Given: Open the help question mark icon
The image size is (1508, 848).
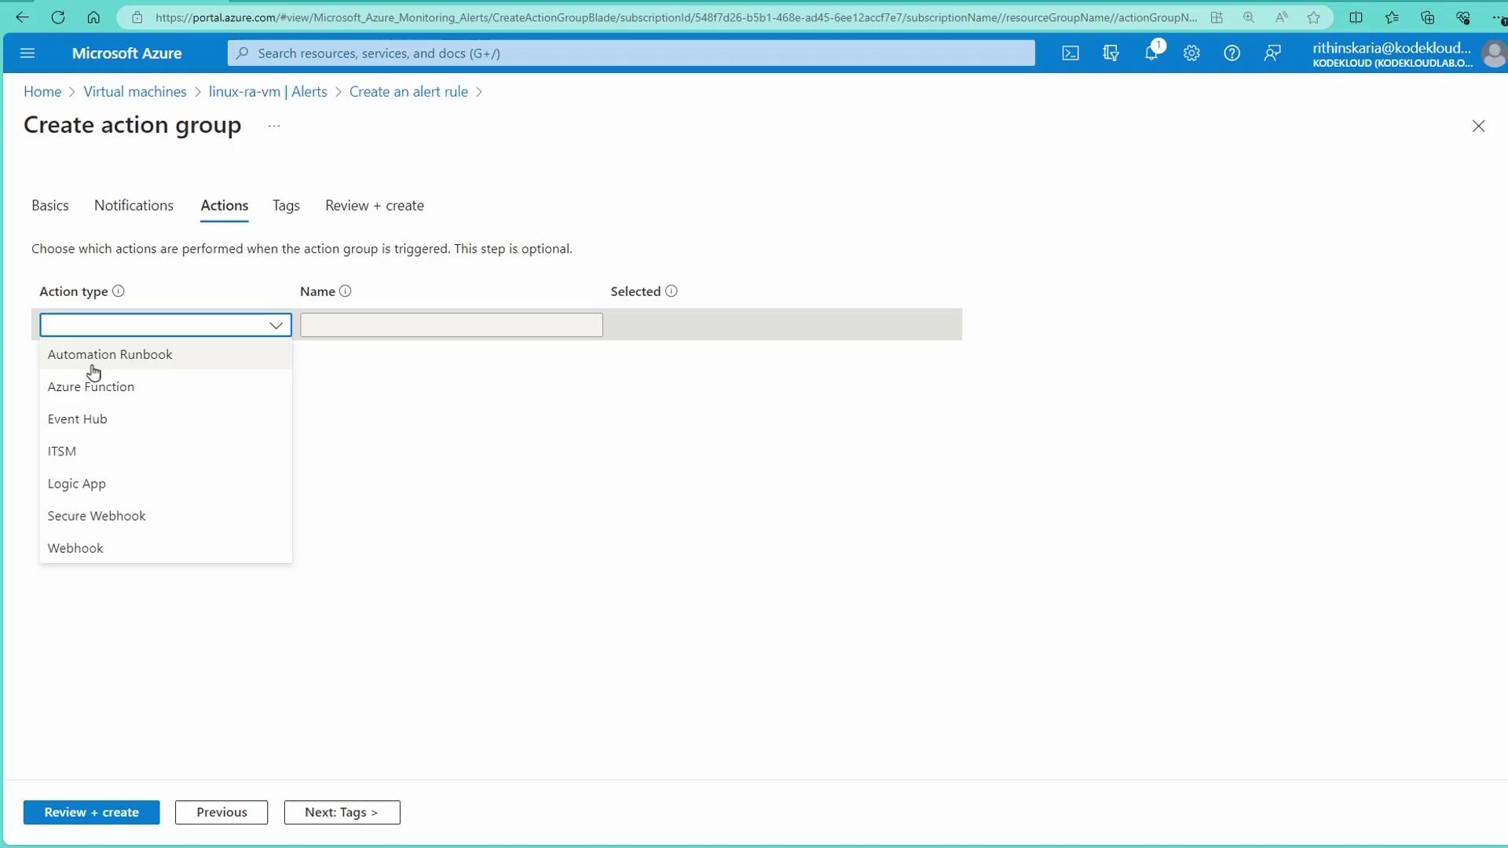Looking at the screenshot, I should click(x=1232, y=53).
